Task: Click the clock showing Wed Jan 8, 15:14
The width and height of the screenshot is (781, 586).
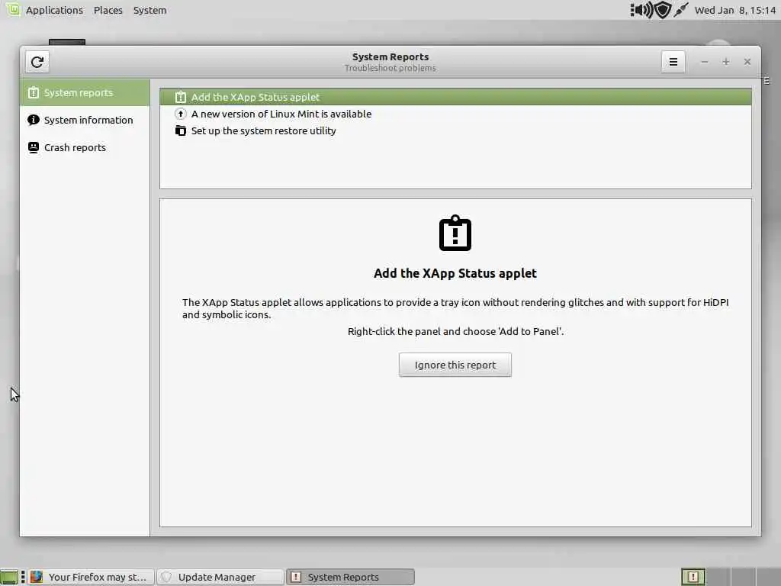Action: tap(735, 10)
